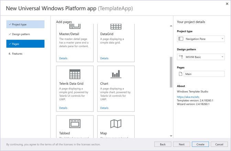The image size is (231, 151).
Task: Click the Telerik Data Grid title
Action: tap(71, 84)
